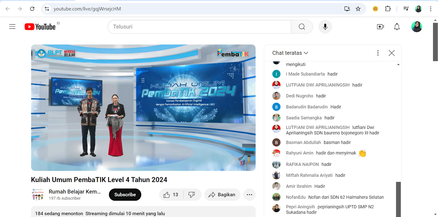Image resolution: width=438 pixels, height=217 pixels.
Task: Open chat options three-dot menu
Action: click(x=378, y=53)
